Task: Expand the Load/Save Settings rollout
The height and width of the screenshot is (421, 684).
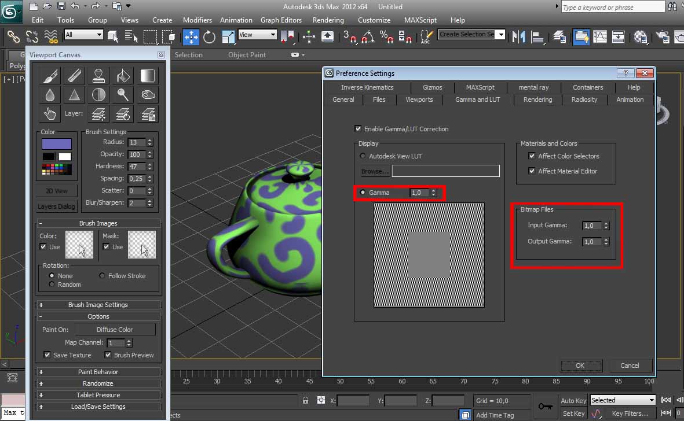Action: click(98, 407)
